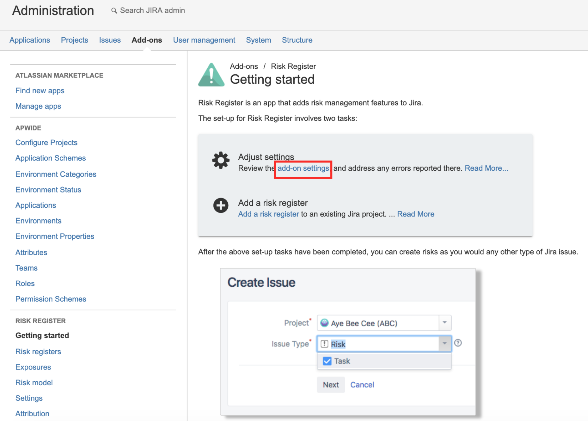
Task: Select Getting started in Risk Register
Action: pyautogui.click(x=42, y=335)
